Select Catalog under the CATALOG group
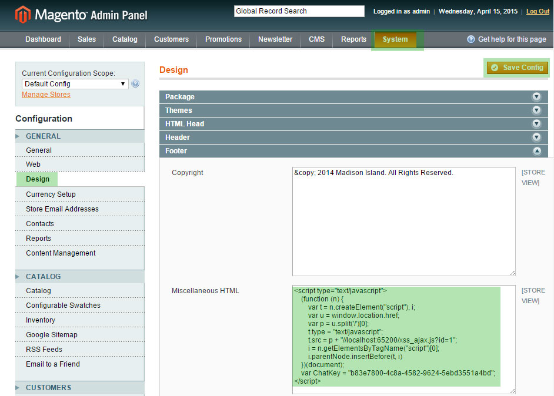554x396 pixels. [80, 291]
